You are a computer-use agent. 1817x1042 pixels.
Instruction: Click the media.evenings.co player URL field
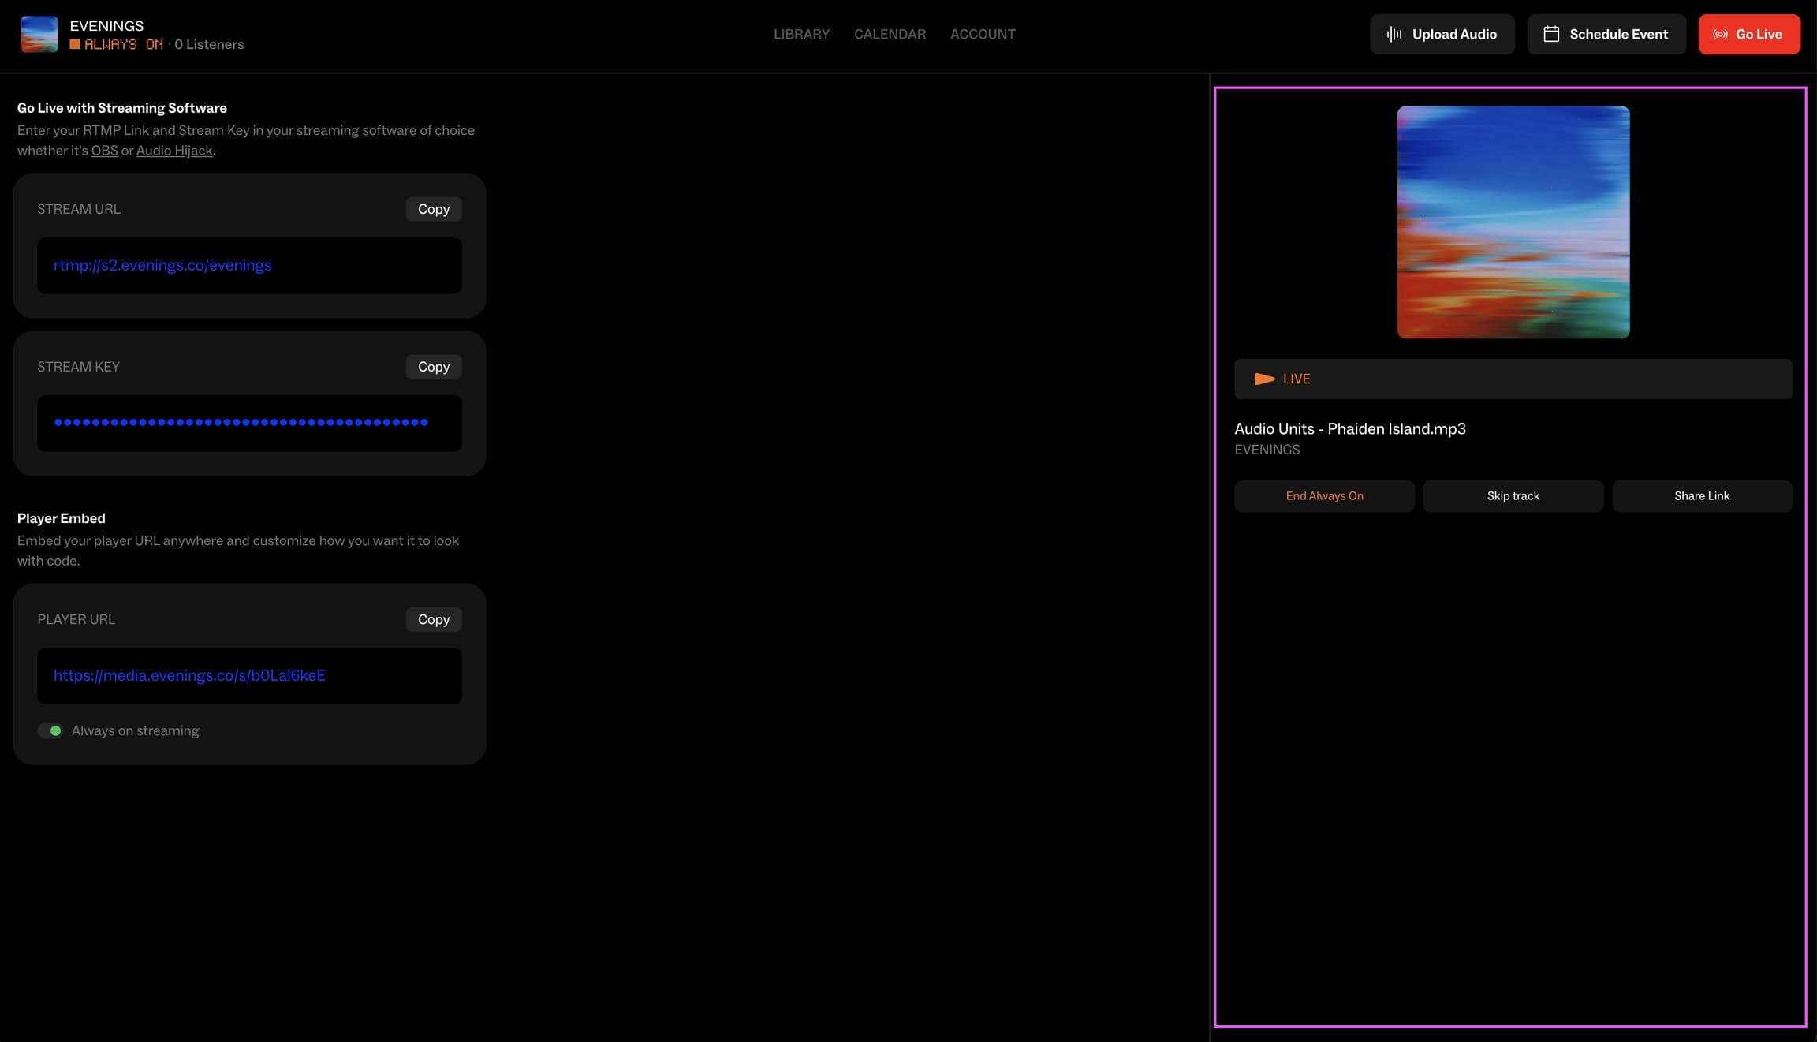pyautogui.click(x=249, y=676)
